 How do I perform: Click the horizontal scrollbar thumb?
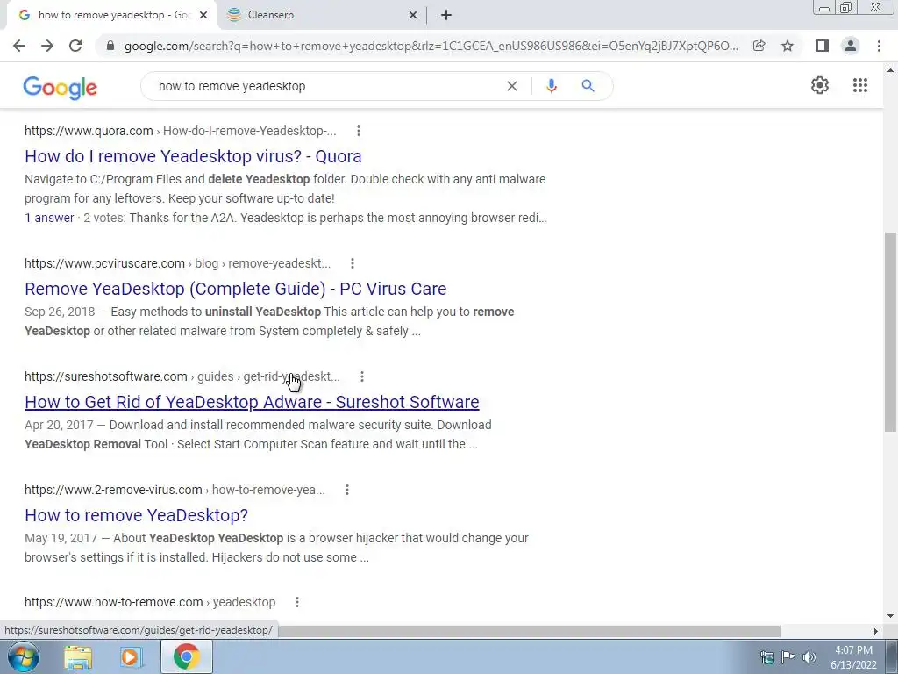[529, 631]
